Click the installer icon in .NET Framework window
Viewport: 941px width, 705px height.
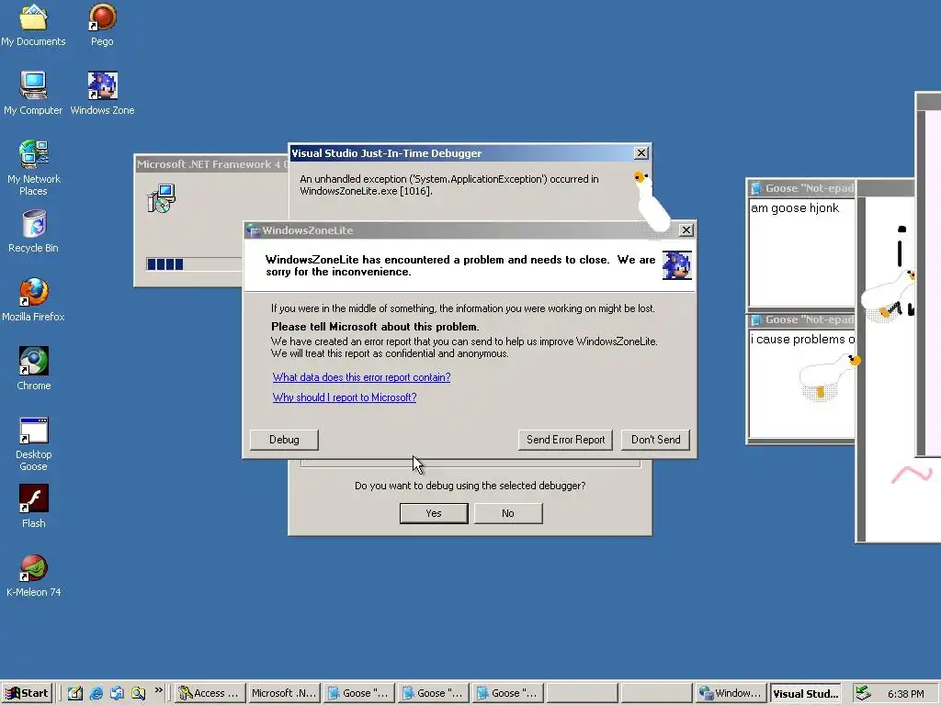click(161, 198)
